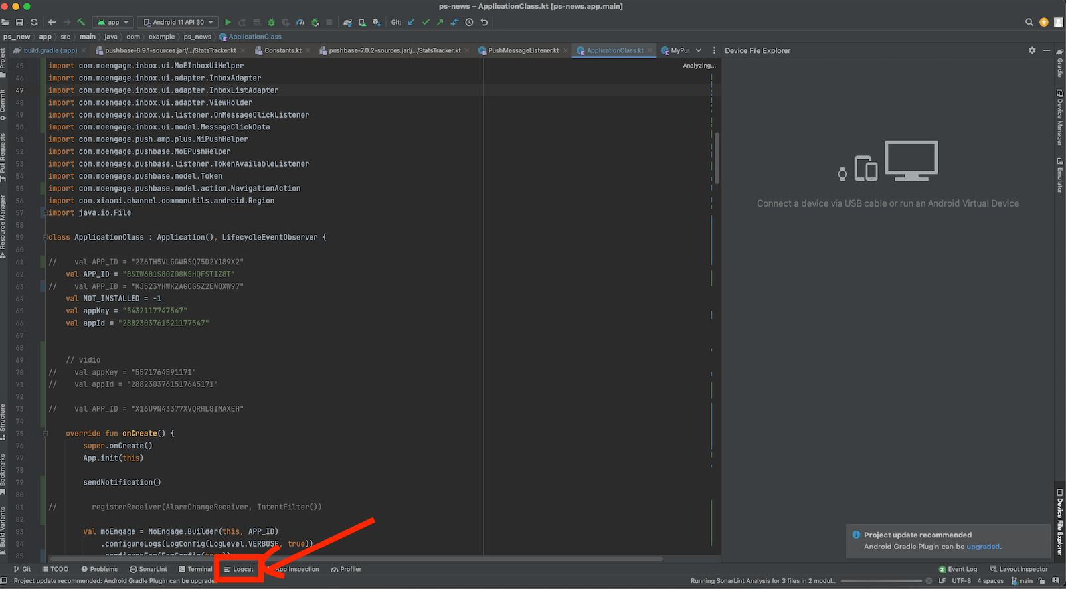Click the Debug app bug icon

click(x=271, y=22)
